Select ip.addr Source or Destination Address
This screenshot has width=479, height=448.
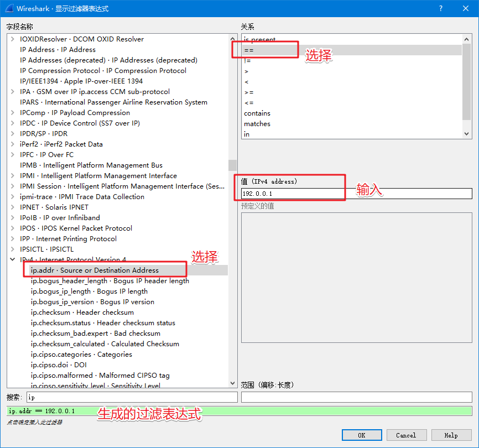[x=95, y=270]
